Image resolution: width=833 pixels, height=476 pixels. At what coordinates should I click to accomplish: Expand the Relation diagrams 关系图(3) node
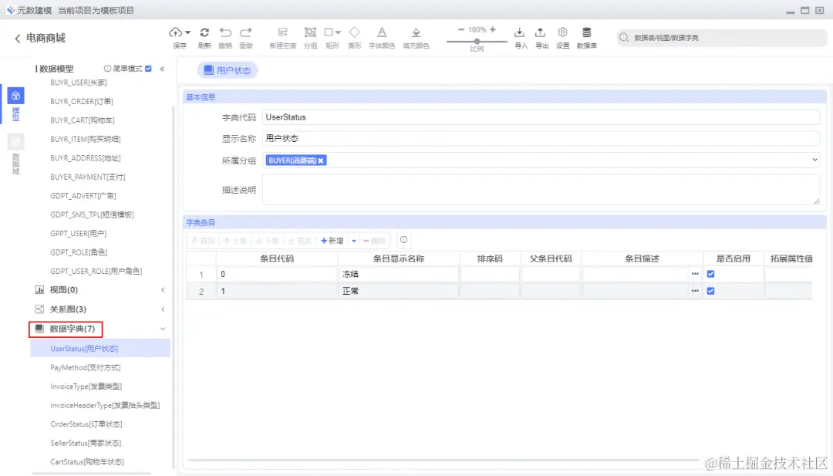(163, 309)
